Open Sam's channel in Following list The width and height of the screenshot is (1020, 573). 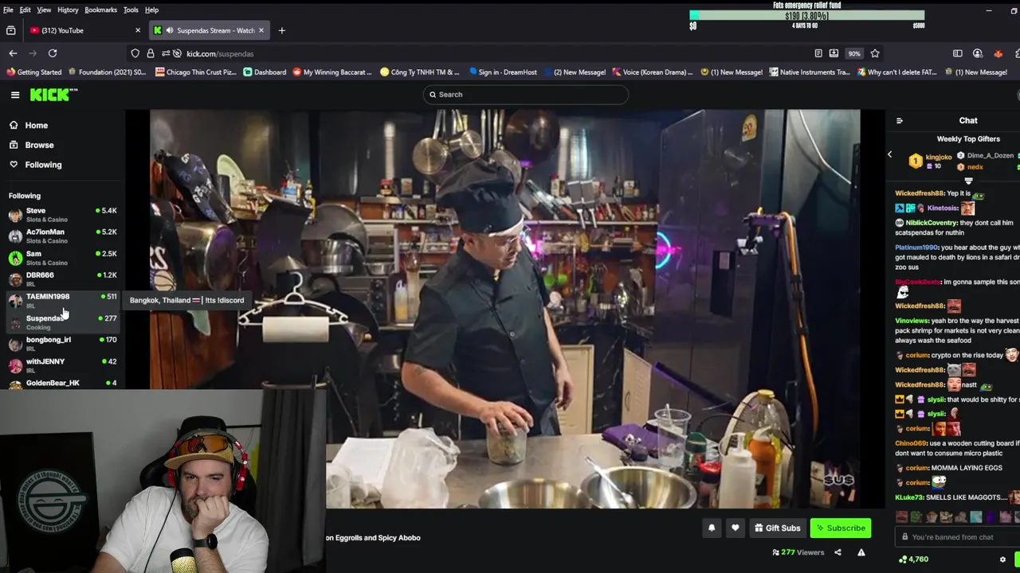62,257
